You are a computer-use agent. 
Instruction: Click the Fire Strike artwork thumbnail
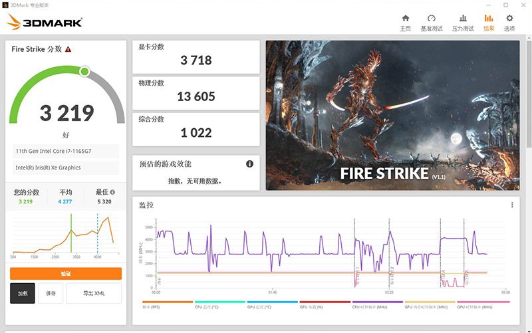(392, 115)
